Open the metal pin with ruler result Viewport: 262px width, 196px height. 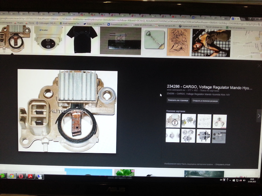coord(120,41)
